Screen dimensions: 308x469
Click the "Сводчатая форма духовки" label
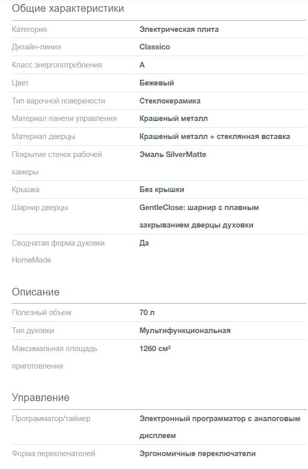point(58,243)
